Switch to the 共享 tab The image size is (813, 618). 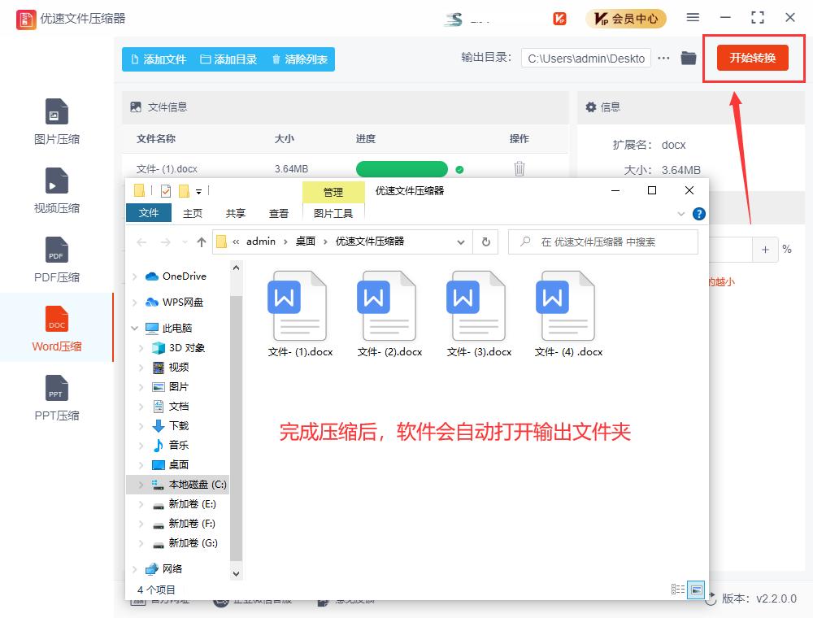[234, 213]
